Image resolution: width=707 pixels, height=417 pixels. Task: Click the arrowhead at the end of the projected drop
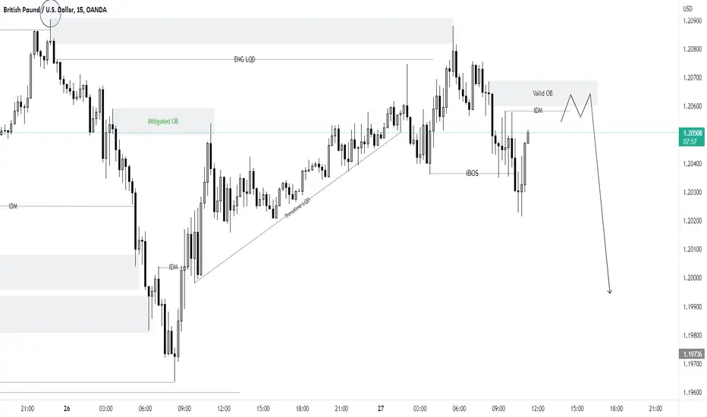click(x=610, y=291)
